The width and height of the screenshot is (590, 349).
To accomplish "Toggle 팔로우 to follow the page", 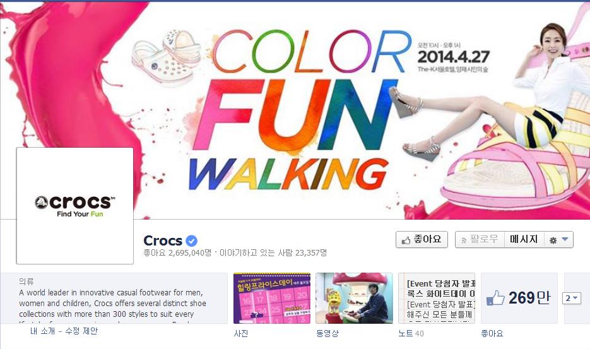I will coord(480,239).
